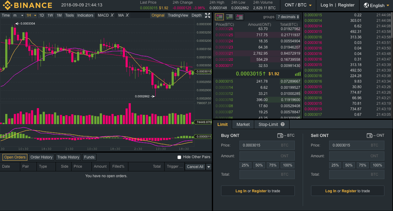This screenshot has width=393, height=211.
Task: Click the signal strength bars icon
Action: (298, 74)
